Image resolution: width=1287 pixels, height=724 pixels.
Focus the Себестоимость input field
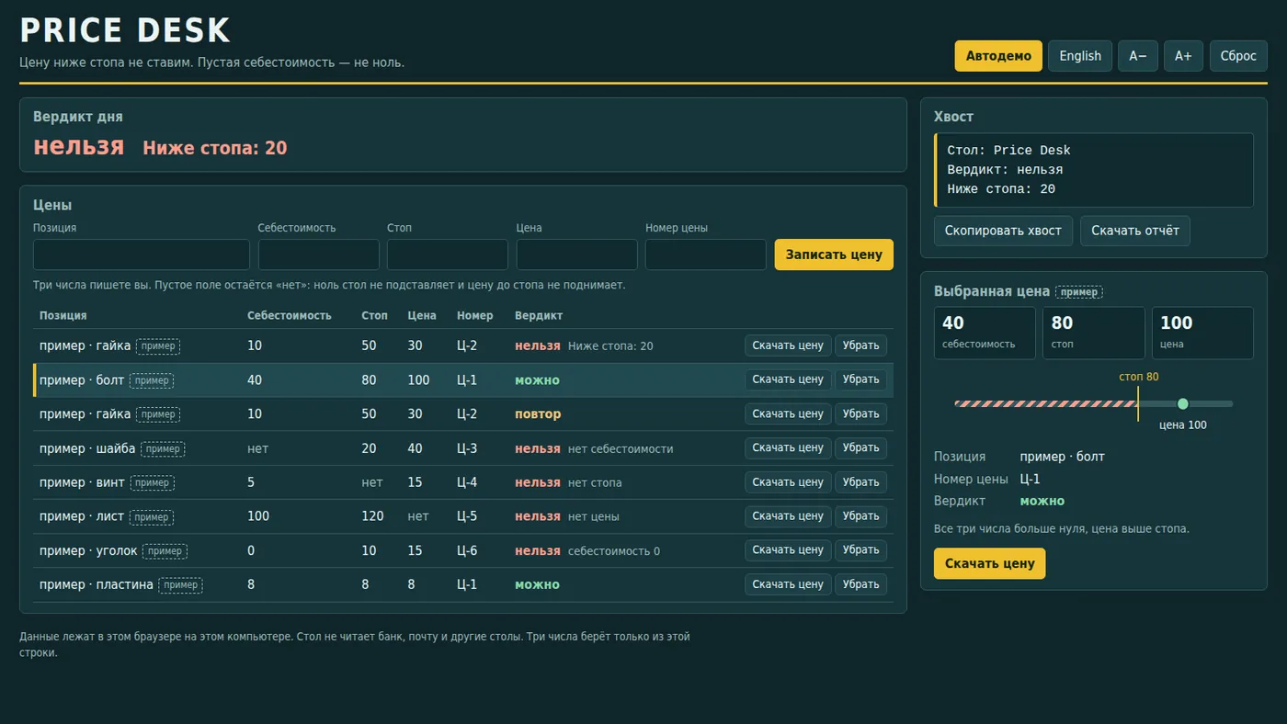click(x=319, y=255)
